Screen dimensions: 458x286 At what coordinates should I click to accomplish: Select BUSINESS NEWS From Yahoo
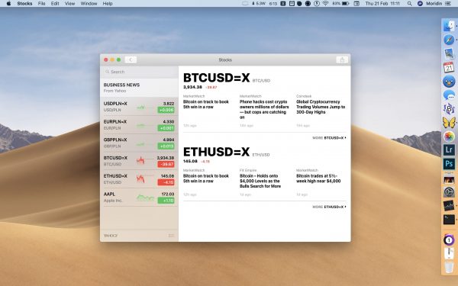point(139,88)
